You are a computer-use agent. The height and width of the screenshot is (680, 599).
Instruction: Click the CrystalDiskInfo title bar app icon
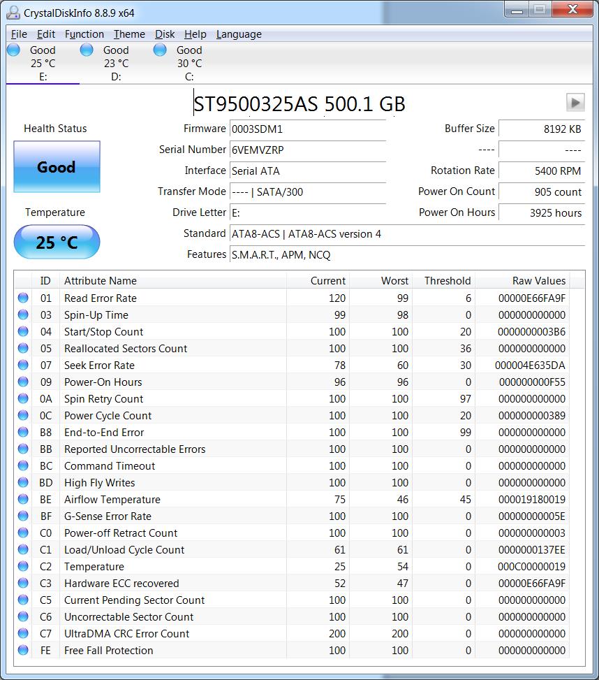[x=13, y=13]
